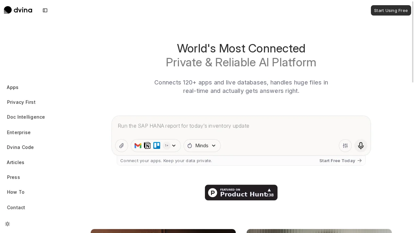The image size is (415, 233).
Task: Open the Minds dropdown
Action: [202, 146]
